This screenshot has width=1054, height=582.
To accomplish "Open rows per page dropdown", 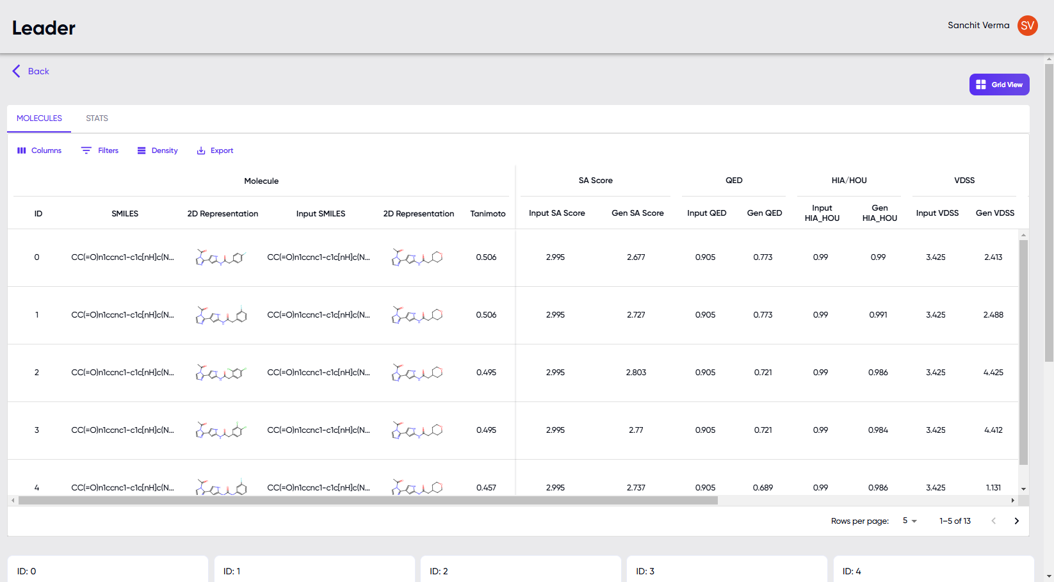I will pos(909,521).
